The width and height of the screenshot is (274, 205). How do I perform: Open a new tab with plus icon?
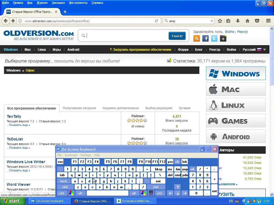(65, 12)
